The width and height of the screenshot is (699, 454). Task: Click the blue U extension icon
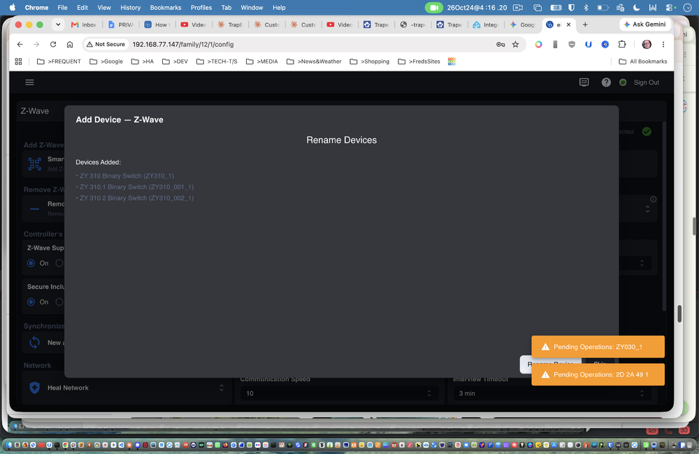click(589, 44)
